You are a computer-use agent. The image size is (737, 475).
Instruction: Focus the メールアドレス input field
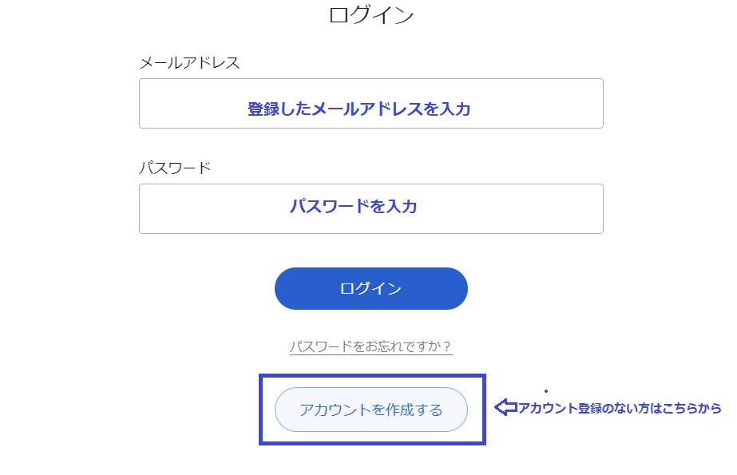[x=370, y=103]
